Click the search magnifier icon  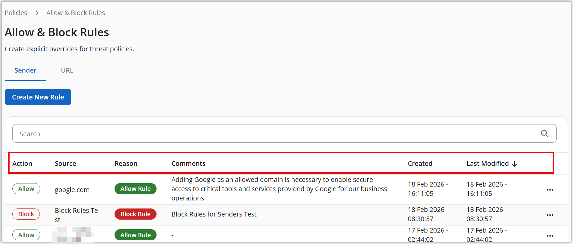pos(544,133)
